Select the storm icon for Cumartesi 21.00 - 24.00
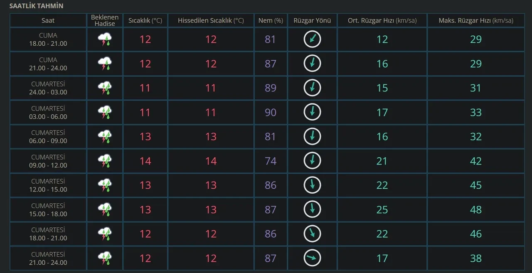The width and height of the screenshot is (532, 273). pos(105,258)
